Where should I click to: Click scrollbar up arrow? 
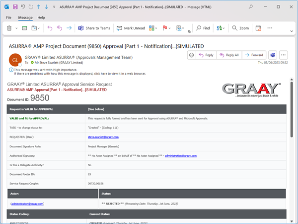coord(292,79)
